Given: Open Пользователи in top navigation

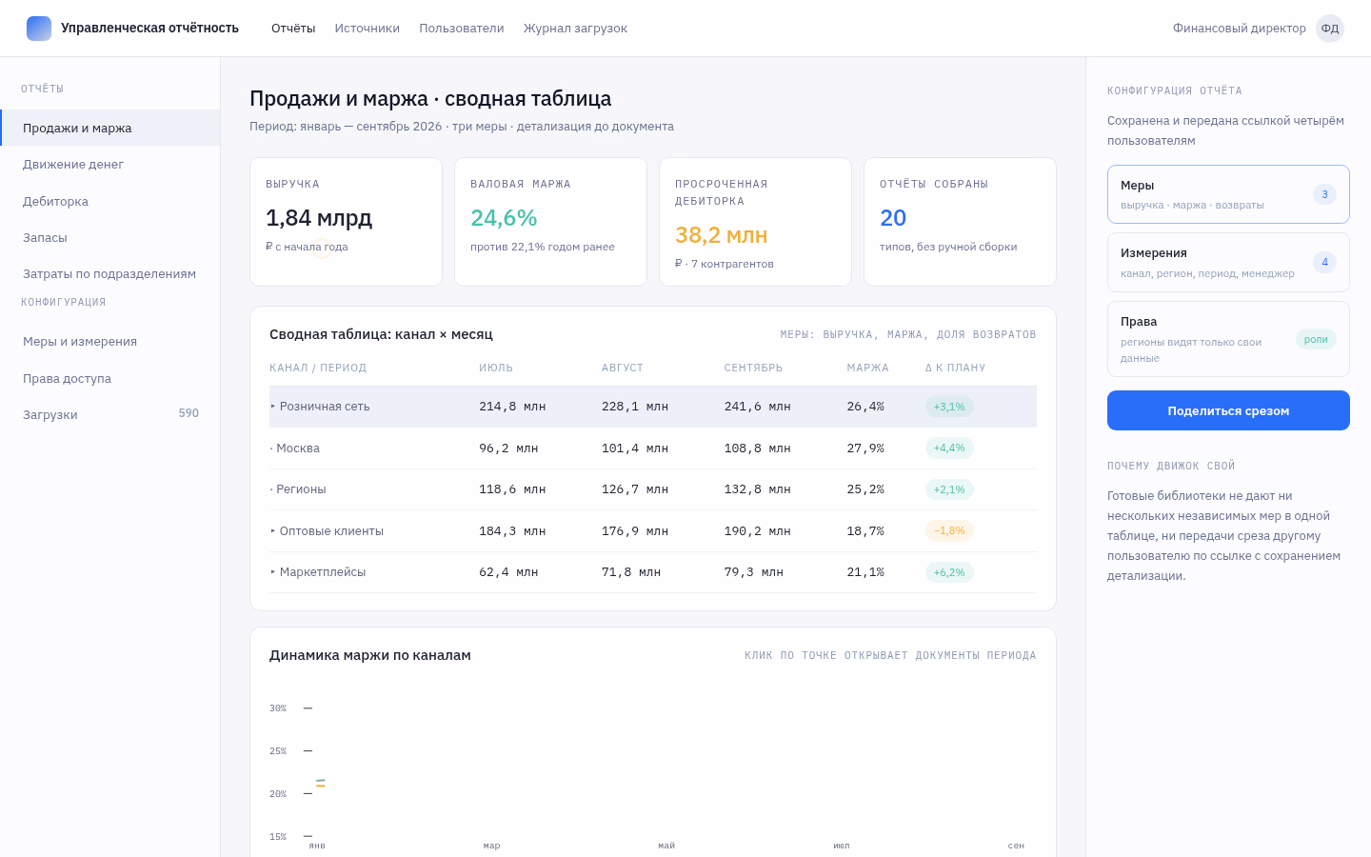Looking at the screenshot, I should point(462,29).
